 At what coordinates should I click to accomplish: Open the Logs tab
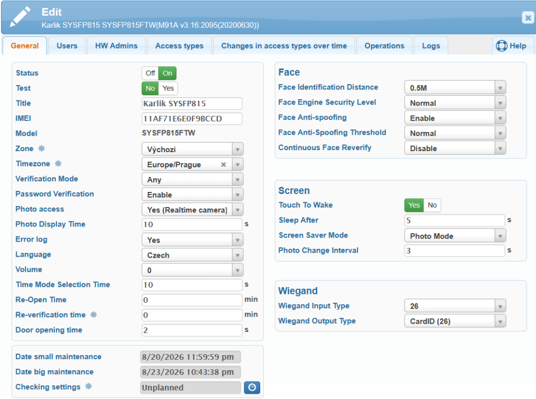(x=431, y=46)
